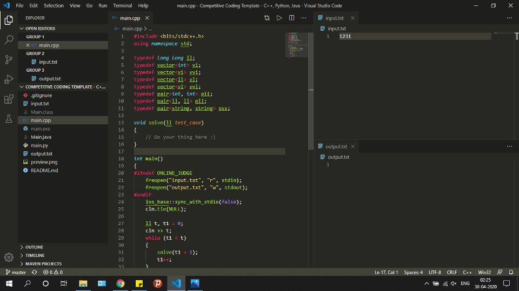Expand the Maven Projects section

tap(43, 264)
